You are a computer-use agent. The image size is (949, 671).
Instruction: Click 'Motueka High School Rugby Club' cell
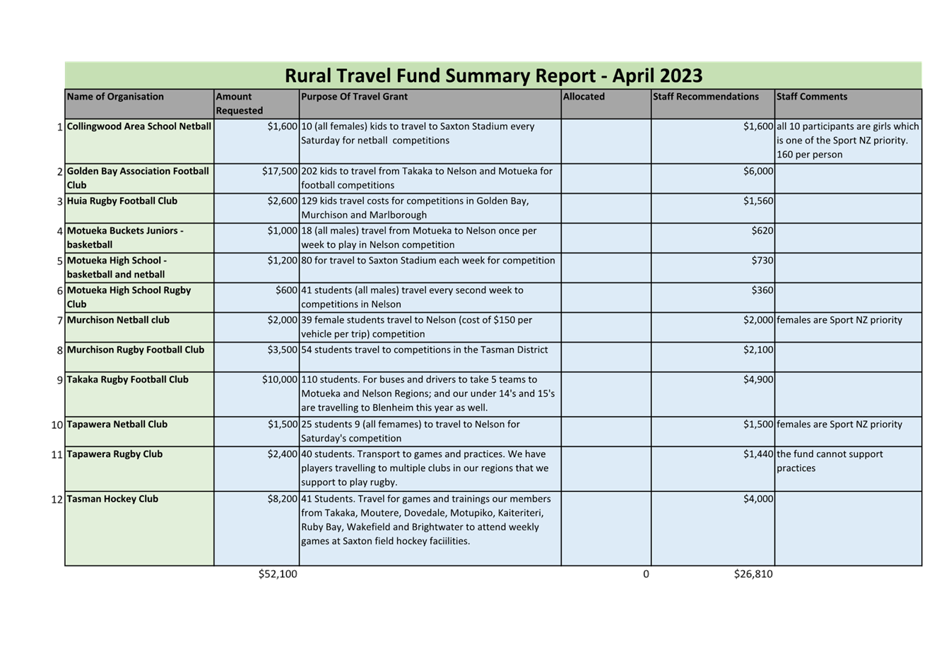click(139, 297)
